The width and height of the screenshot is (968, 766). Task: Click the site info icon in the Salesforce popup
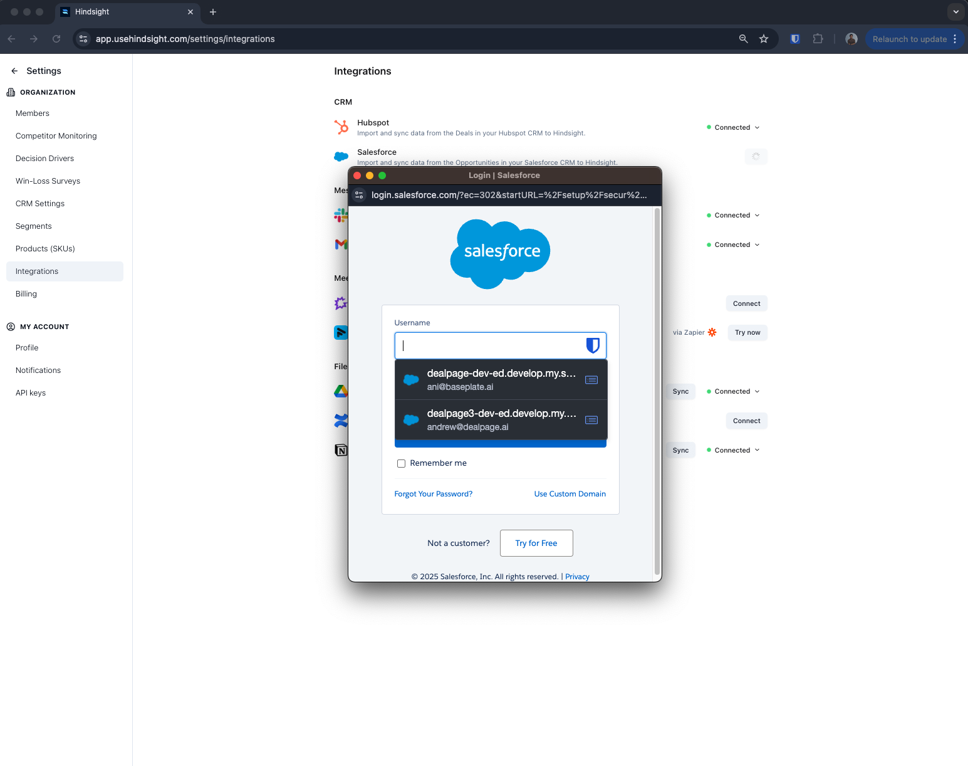click(359, 195)
